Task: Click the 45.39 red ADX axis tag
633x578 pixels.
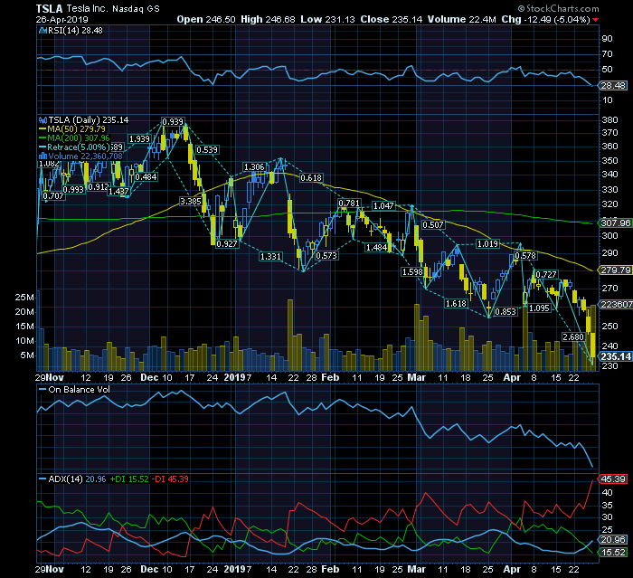Action: [613, 479]
